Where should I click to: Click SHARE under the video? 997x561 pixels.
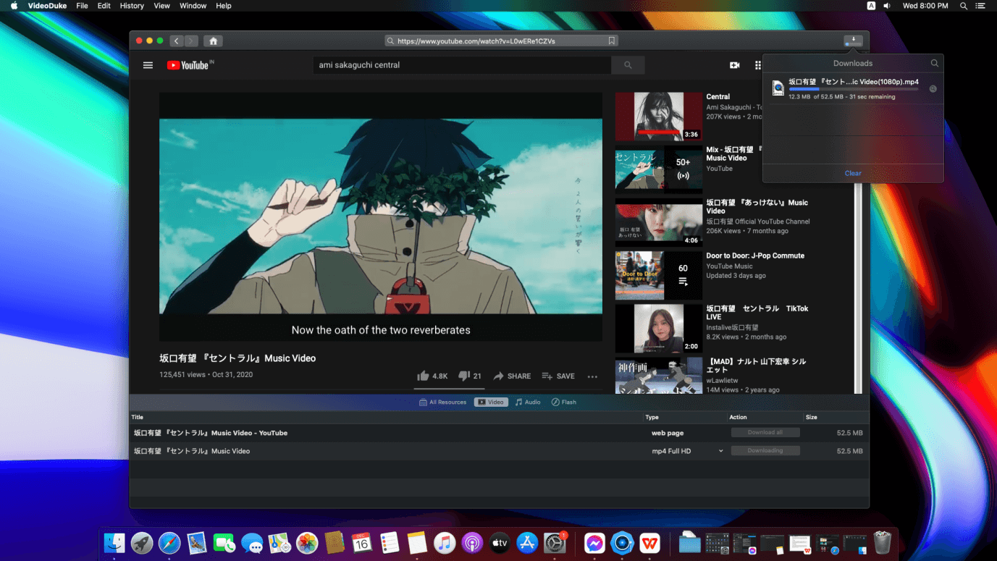[x=513, y=376]
